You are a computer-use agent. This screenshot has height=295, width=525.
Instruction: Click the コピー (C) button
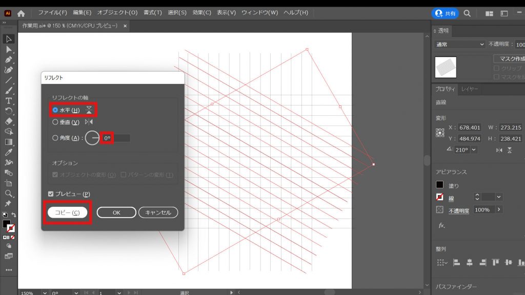pyautogui.click(x=67, y=213)
